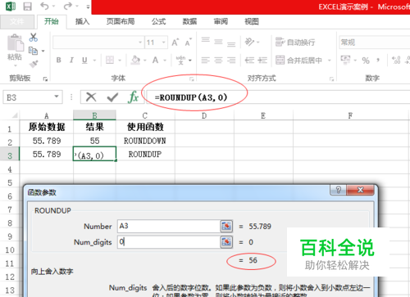410x297 pixels.
Task: Align text to top of cell
Action: [206, 41]
